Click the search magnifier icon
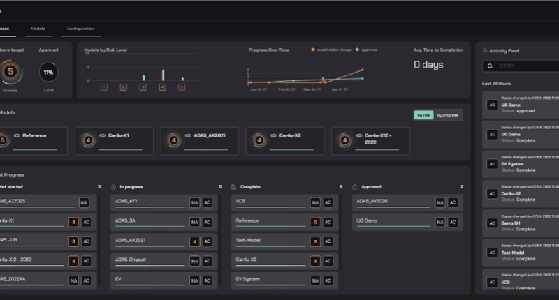 [x=491, y=66]
